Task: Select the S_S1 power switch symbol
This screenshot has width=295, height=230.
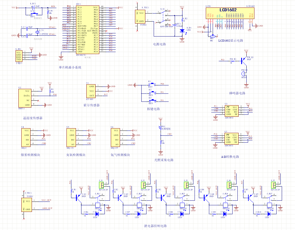Action: (163, 17)
